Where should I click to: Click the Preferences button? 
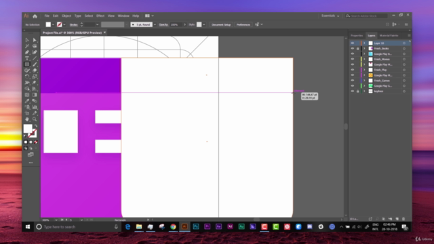tap(243, 24)
